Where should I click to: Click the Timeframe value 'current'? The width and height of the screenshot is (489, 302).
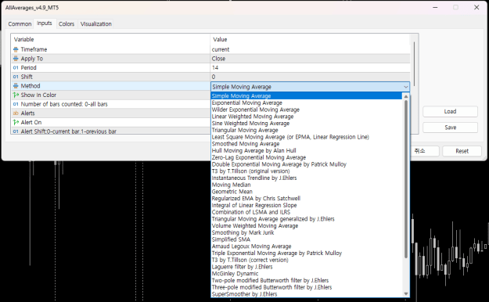(x=221, y=49)
